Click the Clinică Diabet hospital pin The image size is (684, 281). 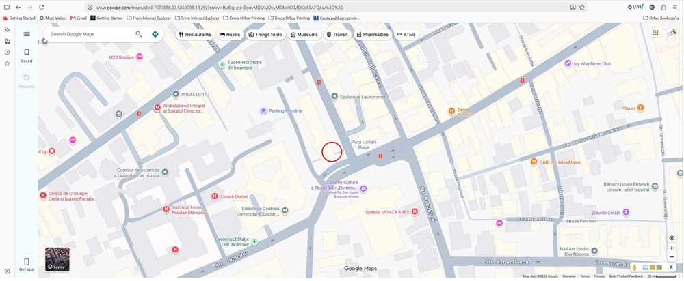coord(215,196)
